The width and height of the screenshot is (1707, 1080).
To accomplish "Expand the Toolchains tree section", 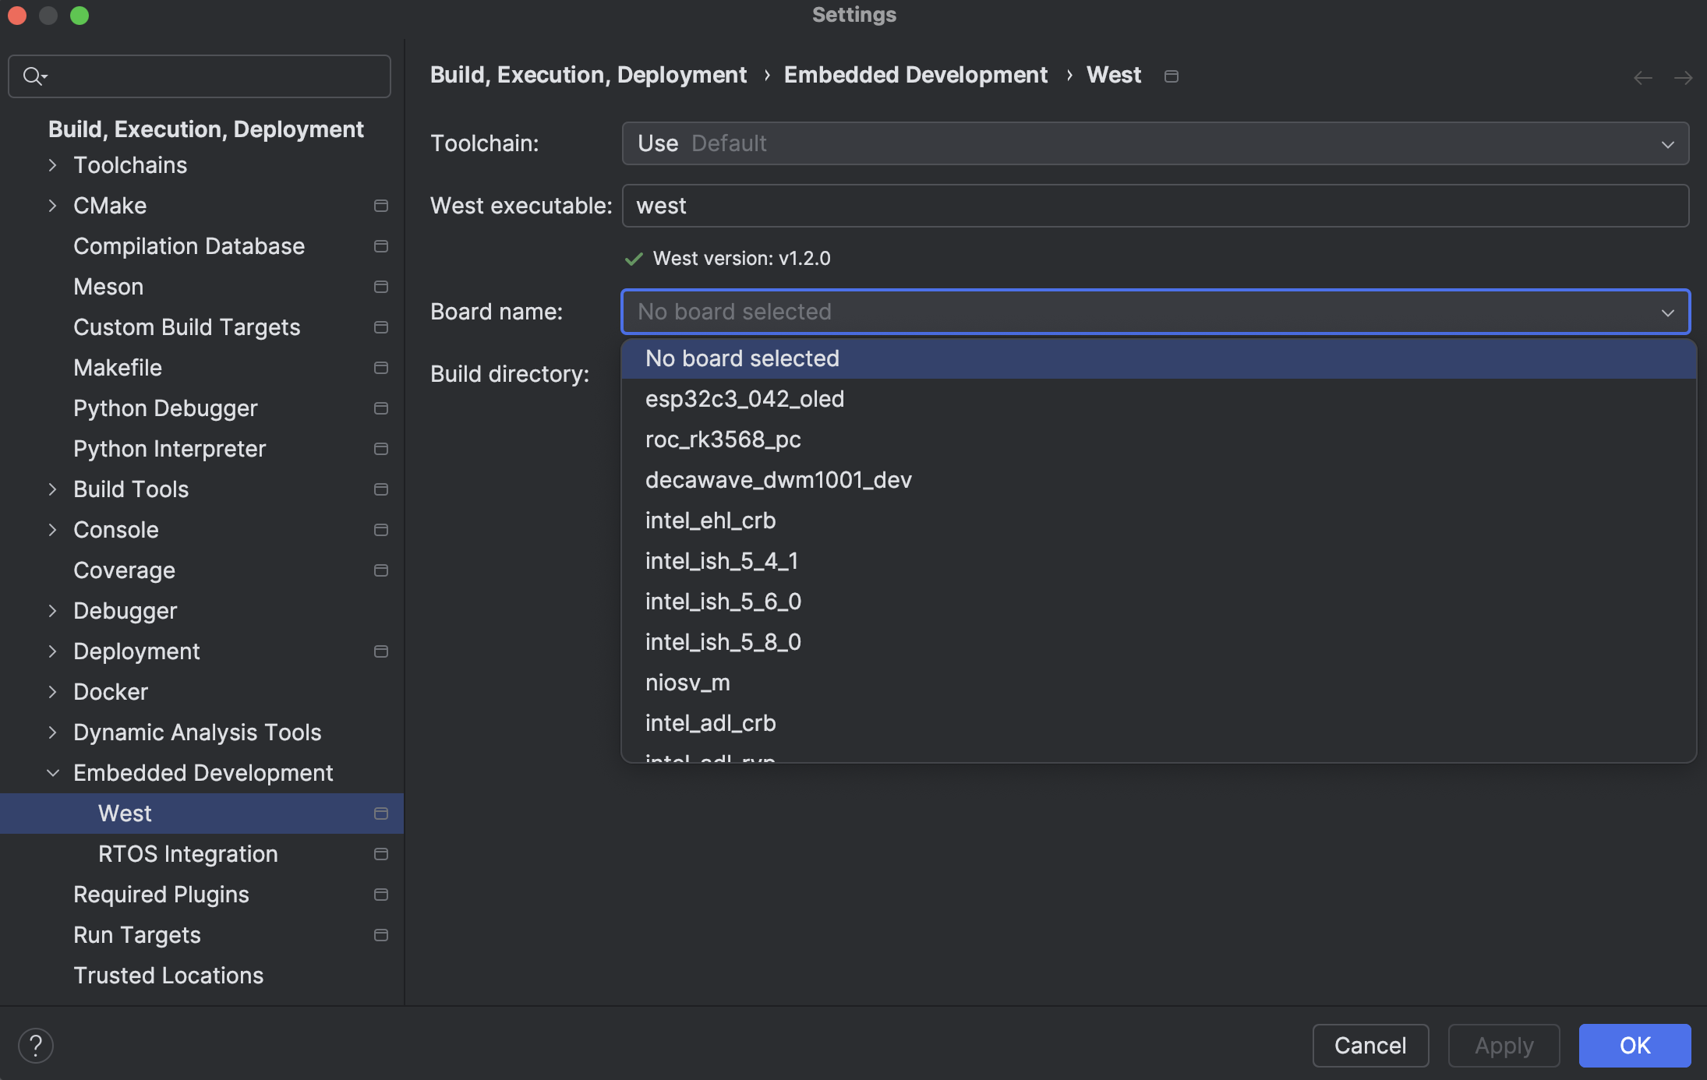I will tap(52, 165).
